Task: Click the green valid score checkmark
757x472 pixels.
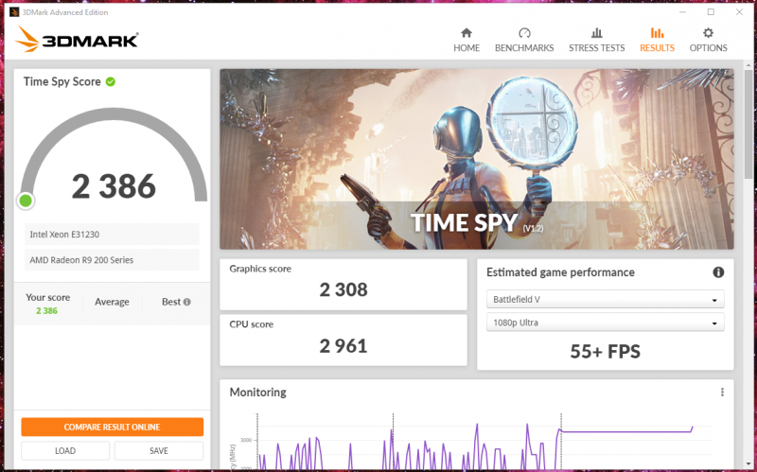Action: pos(111,81)
